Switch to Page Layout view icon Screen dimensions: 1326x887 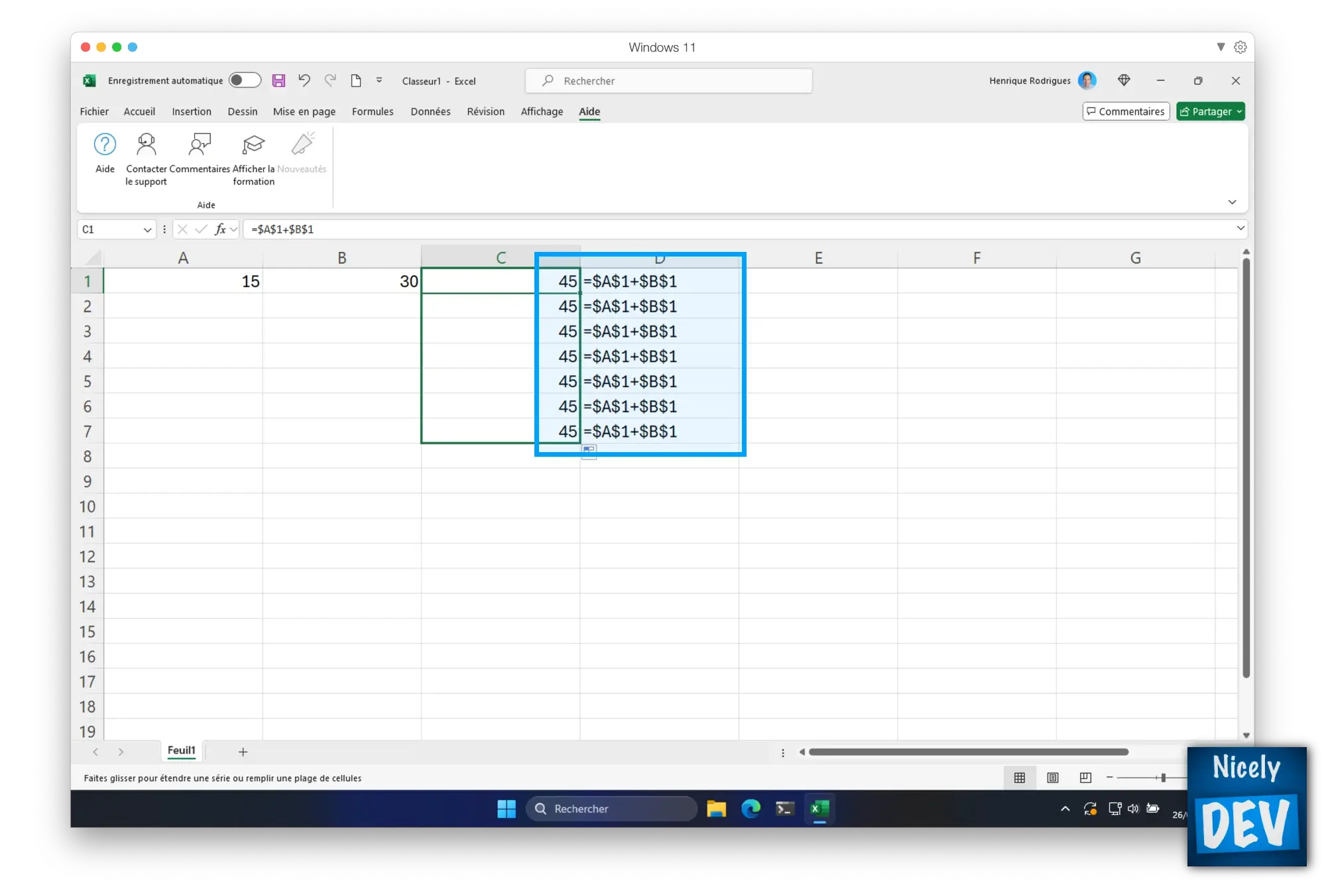point(1053,778)
